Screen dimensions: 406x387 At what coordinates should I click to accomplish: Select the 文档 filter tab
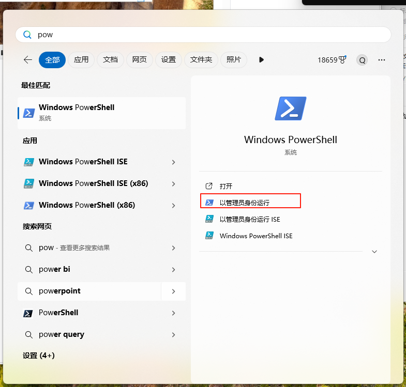110,60
